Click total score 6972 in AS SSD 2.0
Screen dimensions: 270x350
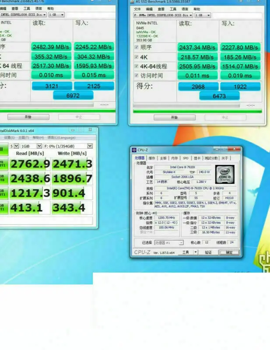click(73, 95)
